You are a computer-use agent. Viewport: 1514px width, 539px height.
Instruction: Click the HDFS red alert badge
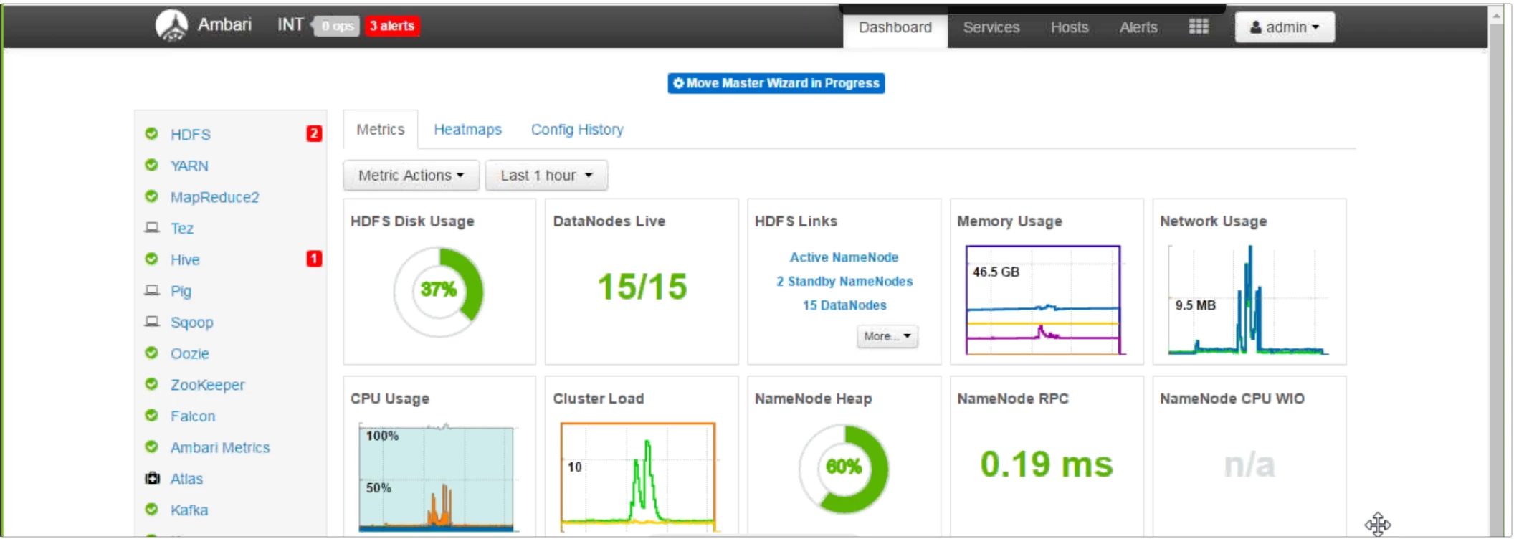pyautogui.click(x=314, y=133)
